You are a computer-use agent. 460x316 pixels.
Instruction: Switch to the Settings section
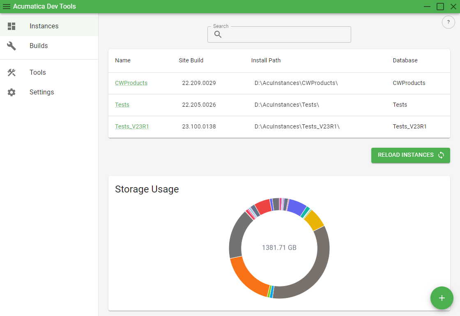tap(41, 92)
